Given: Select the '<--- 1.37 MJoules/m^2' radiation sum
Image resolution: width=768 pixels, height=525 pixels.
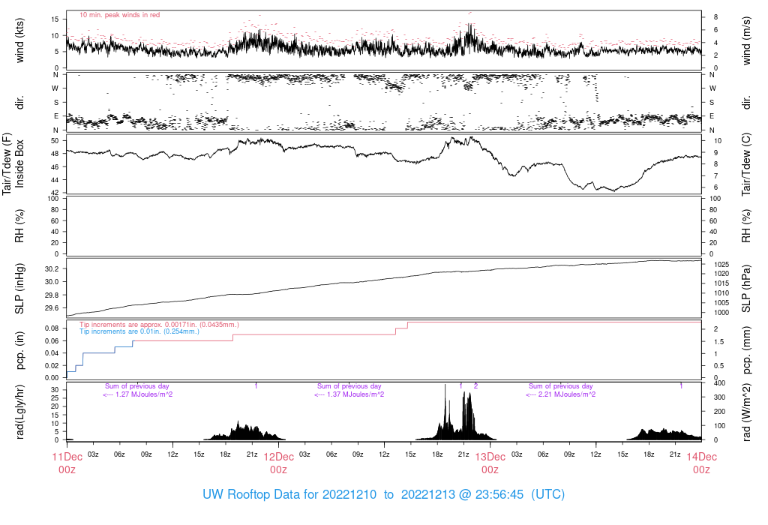Looking at the screenshot, I should coord(349,394).
